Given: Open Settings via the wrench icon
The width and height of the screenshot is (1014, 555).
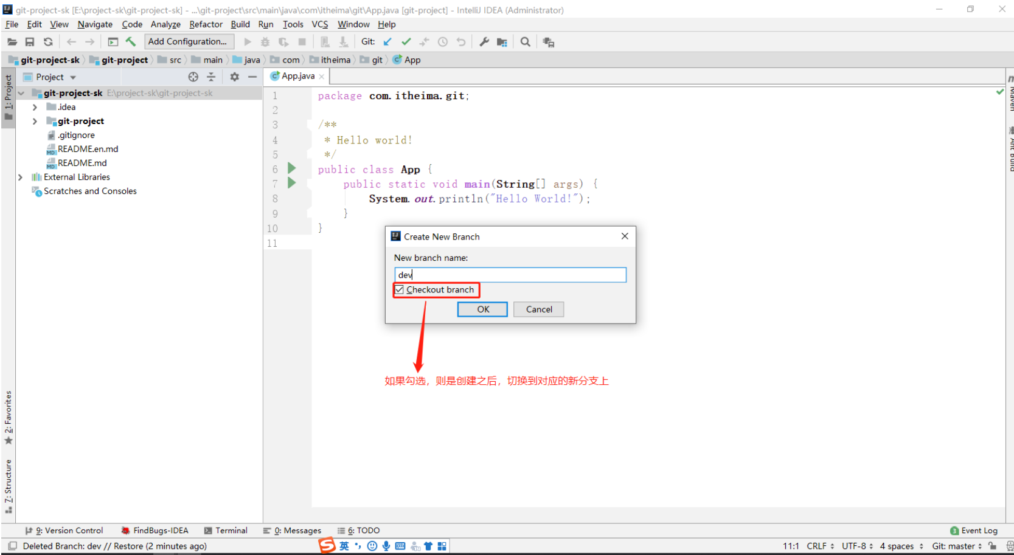Looking at the screenshot, I should coord(484,41).
